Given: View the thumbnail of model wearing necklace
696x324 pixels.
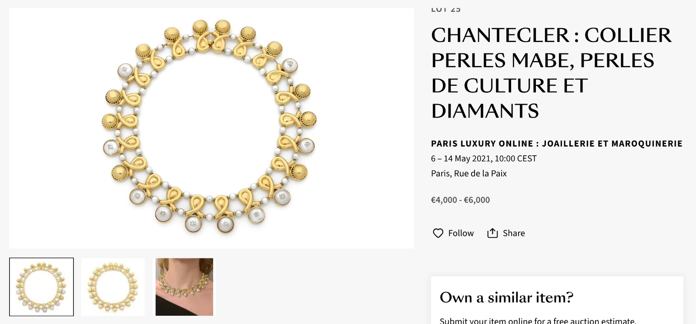Looking at the screenshot, I should click(184, 287).
